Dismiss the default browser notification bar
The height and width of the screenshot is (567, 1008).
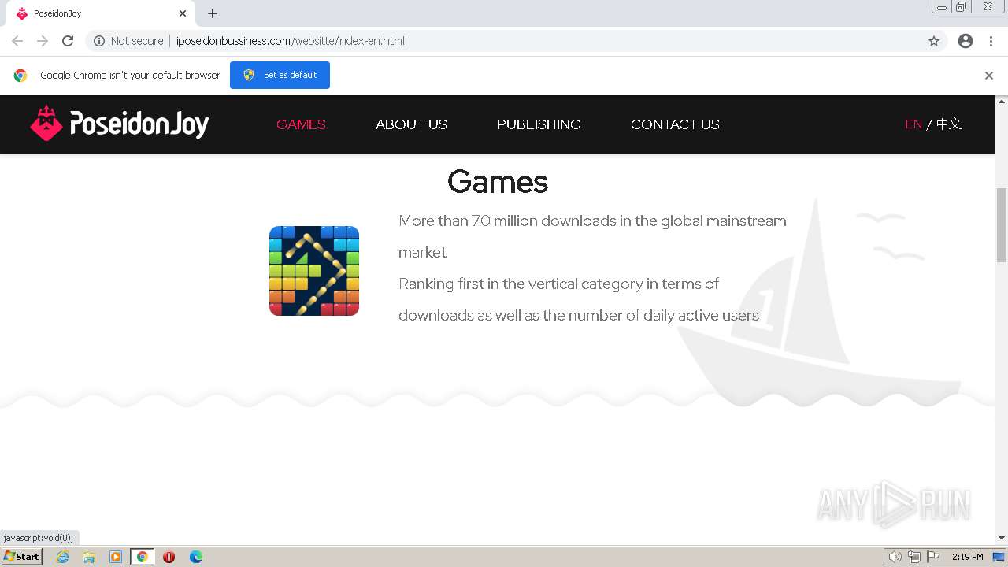coord(989,76)
